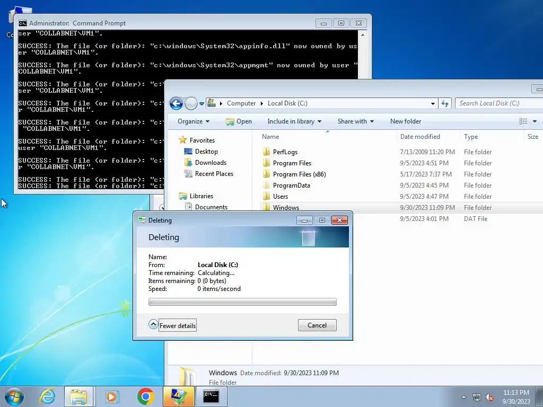Open the warning-check taskbar application
This screenshot has width=543, height=407.
178,396
